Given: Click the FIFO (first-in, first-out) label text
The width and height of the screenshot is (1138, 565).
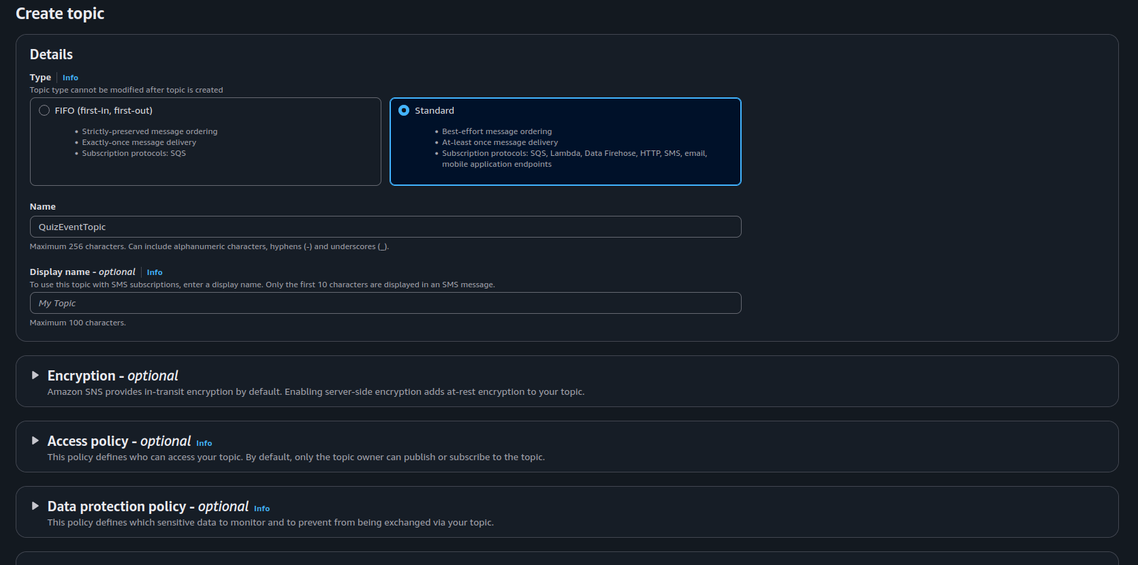Looking at the screenshot, I should pyautogui.click(x=104, y=110).
